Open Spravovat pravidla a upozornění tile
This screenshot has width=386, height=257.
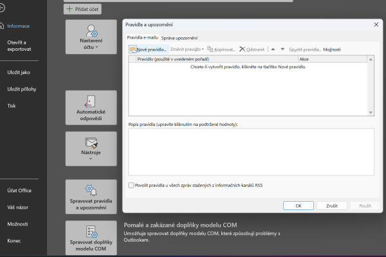coord(91,197)
